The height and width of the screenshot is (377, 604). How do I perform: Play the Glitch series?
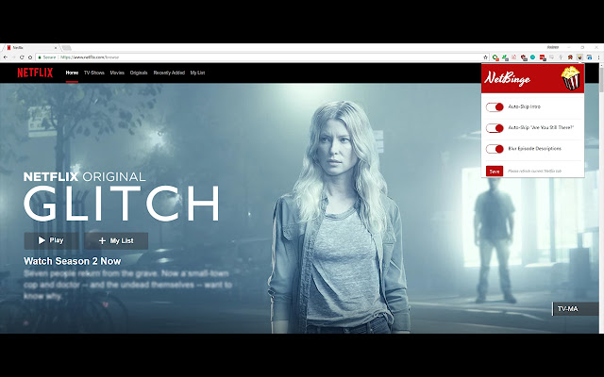click(51, 240)
